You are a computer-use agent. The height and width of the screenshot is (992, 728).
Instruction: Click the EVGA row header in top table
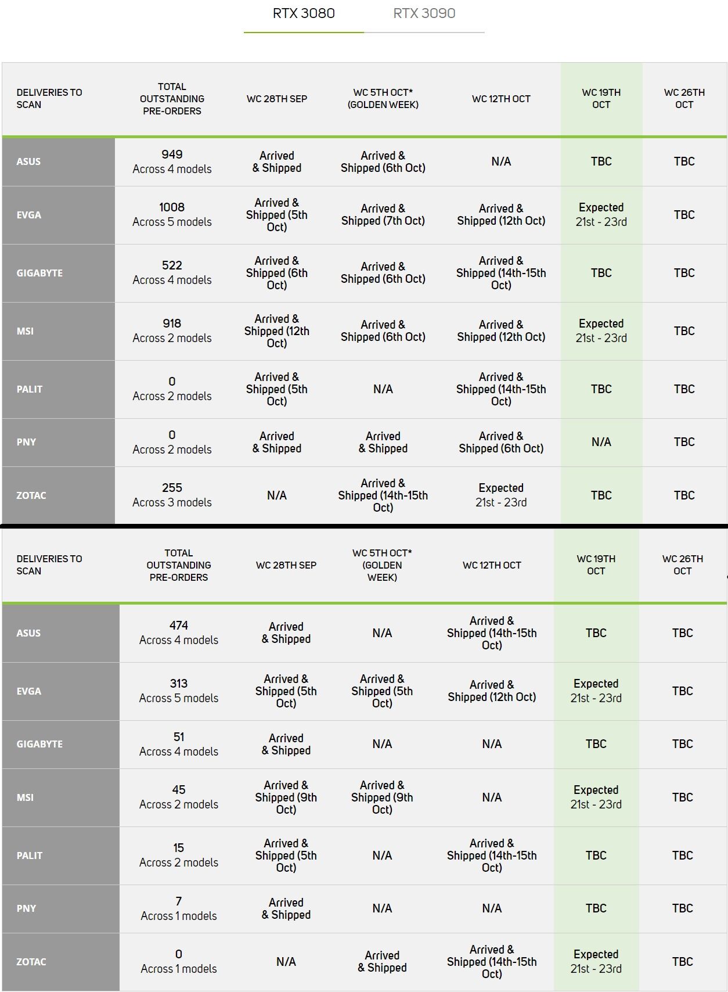(59, 215)
